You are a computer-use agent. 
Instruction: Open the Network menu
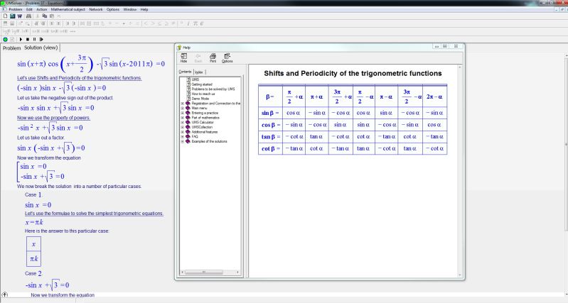point(96,9)
